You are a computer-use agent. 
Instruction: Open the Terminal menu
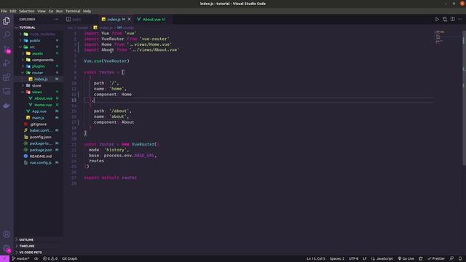coord(73,12)
